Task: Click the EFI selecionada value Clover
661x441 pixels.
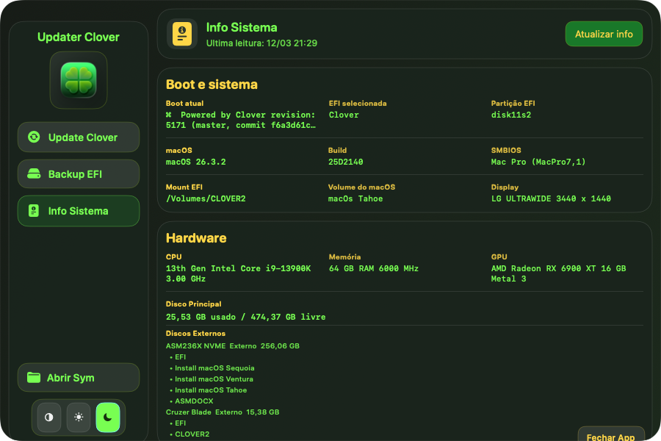Action: [344, 115]
